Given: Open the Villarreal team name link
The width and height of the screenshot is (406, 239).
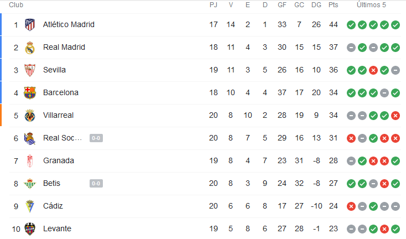Looking at the screenshot, I should point(58,115).
